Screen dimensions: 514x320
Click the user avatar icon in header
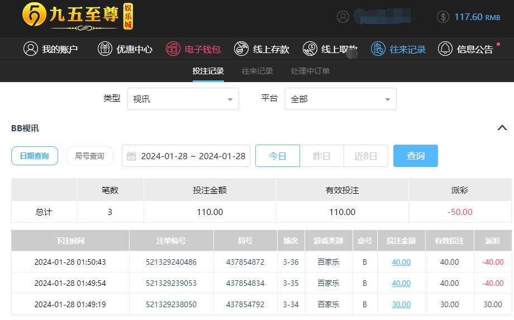pyautogui.click(x=343, y=17)
